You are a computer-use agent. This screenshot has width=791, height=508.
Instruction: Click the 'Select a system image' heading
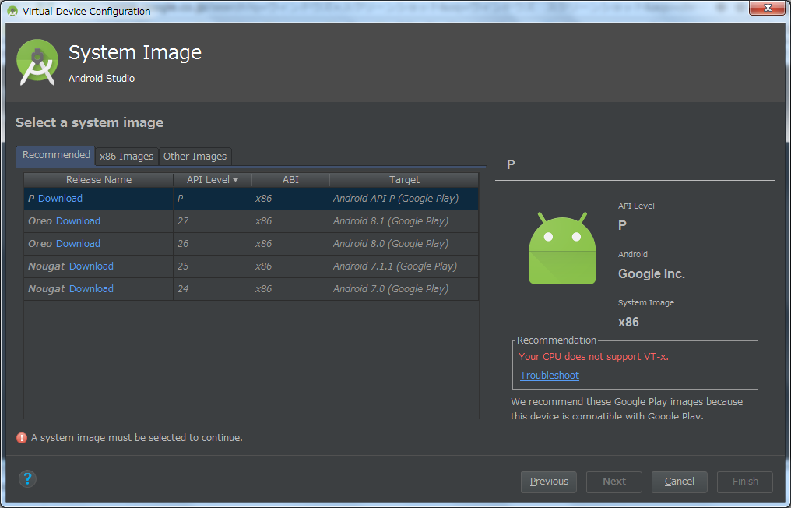pos(90,122)
